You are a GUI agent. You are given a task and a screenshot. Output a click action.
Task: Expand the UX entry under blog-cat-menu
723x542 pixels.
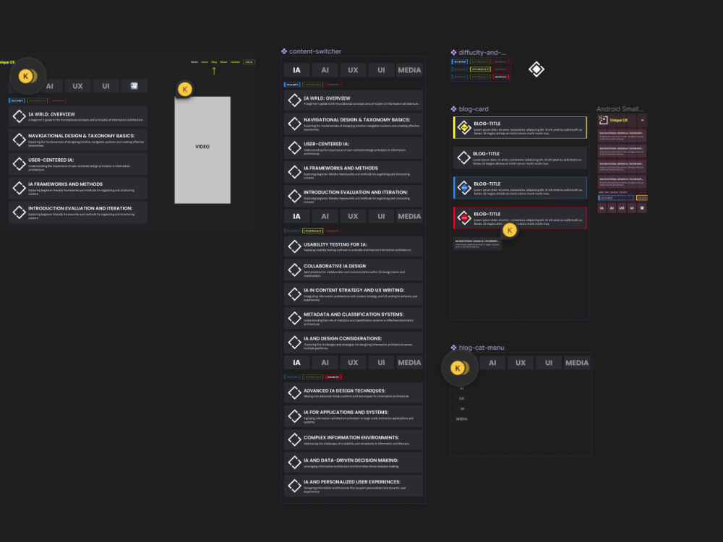tap(462, 397)
